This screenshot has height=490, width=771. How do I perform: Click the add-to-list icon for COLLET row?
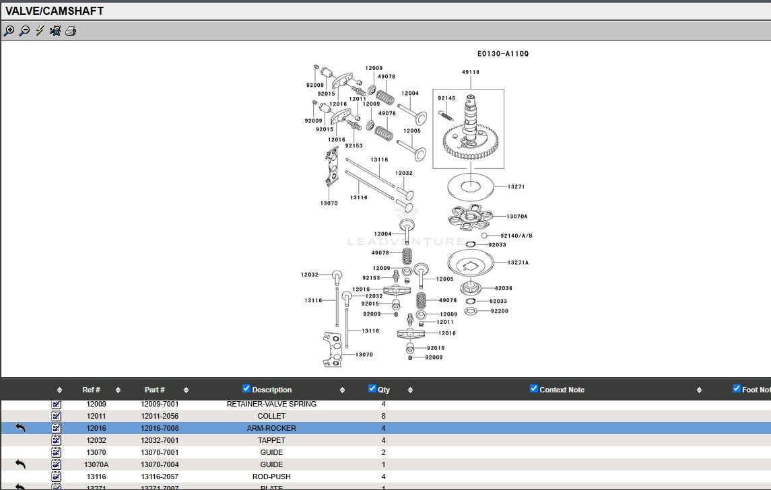[57, 416]
